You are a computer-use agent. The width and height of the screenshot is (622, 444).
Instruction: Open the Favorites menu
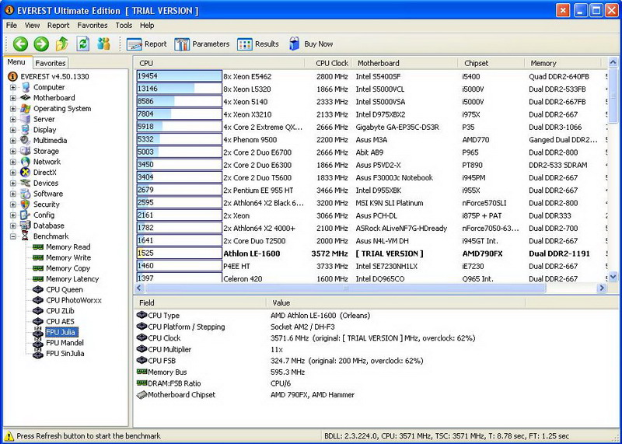(93, 26)
